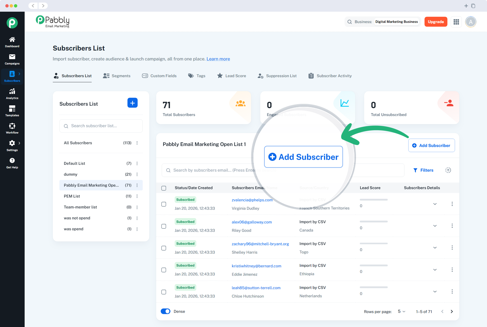Screen dimensions: 487x327
Task: Select checkbox for alex06@galloway.com row
Action: [164, 226]
